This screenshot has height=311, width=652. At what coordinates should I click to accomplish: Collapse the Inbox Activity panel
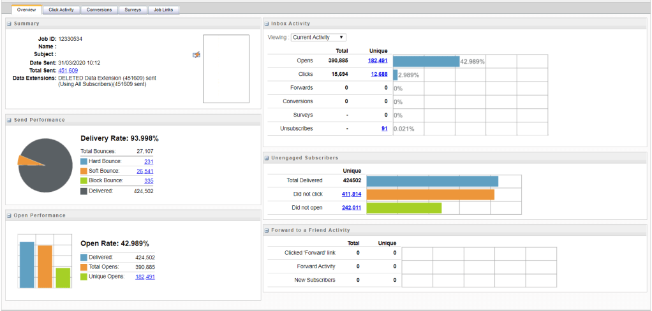[x=267, y=24]
